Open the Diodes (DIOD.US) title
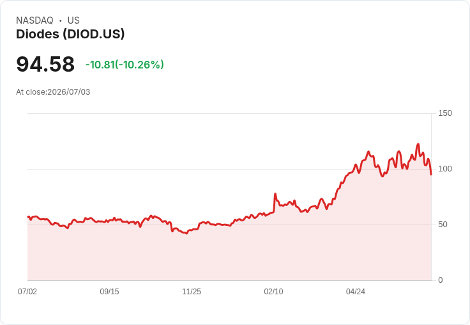 click(x=70, y=35)
